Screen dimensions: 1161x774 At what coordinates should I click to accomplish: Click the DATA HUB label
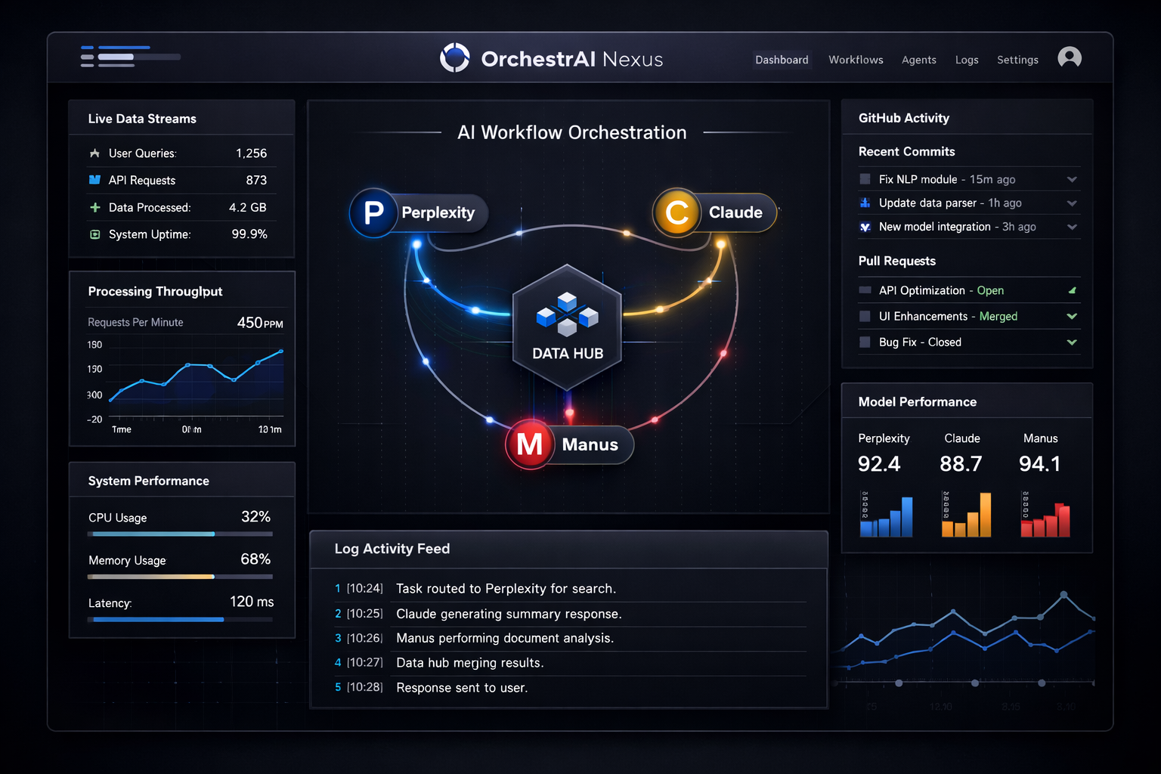click(568, 354)
